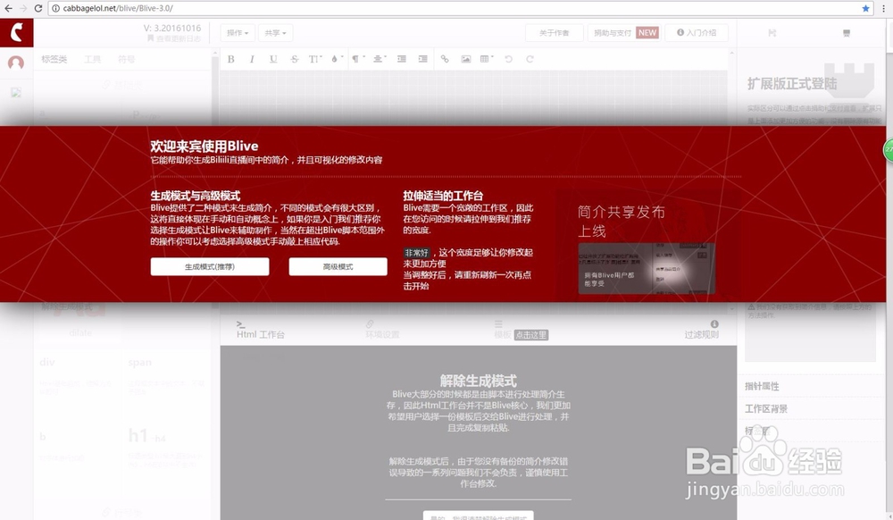The height and width of the screenshot is (520, 893).
Task: Click the flag icon in right panel header
Action: [772, 33]
